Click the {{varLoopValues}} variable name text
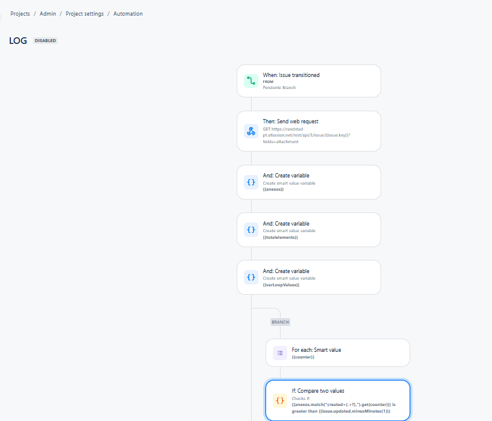 281,285
